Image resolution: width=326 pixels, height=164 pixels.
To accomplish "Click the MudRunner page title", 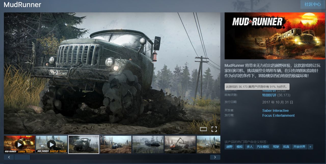I will [22, 5].
